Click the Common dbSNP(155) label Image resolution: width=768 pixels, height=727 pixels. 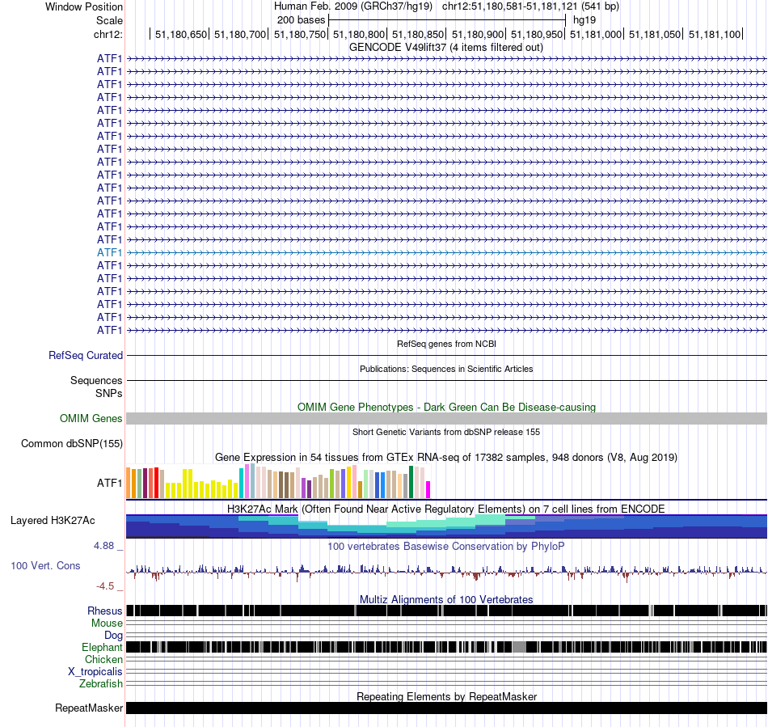point(71,444)
